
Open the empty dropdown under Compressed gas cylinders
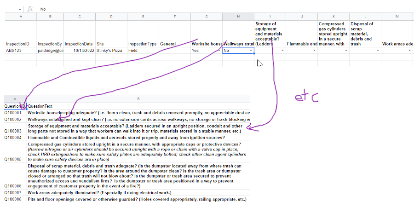coord(346,50)
